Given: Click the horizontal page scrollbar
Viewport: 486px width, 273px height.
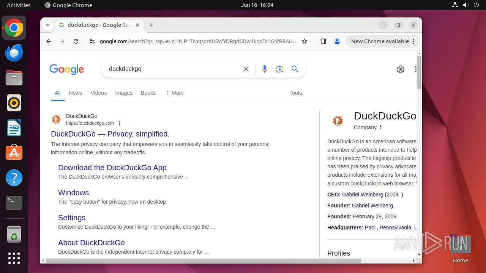Looking at the screenshot, I should [204, 261].
